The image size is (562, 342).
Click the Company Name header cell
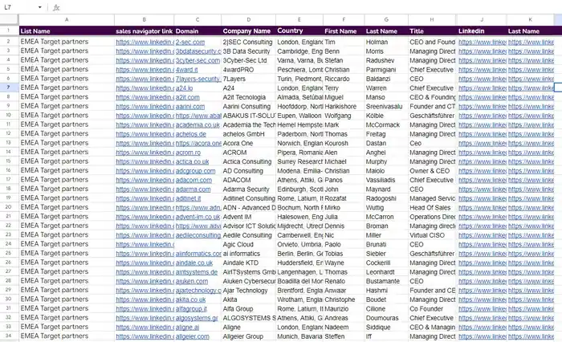pos(248,31)
